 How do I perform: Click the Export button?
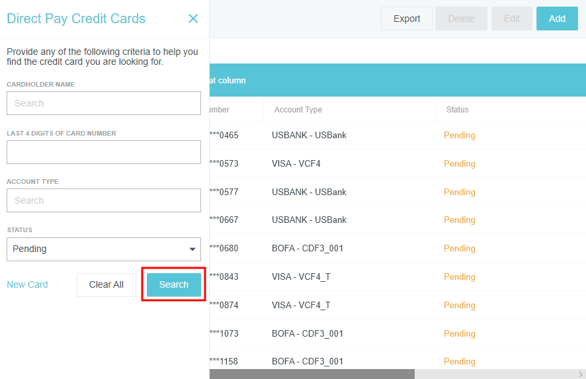click(x=406, y=19)
